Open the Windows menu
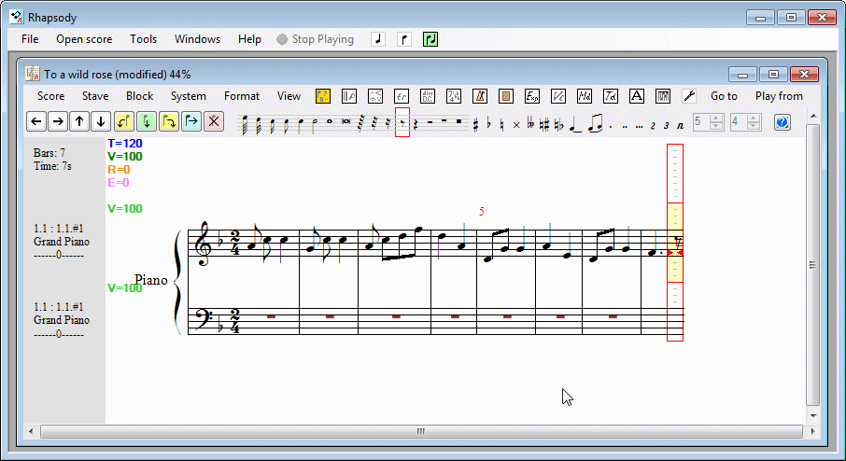 [x=197, y=39]
